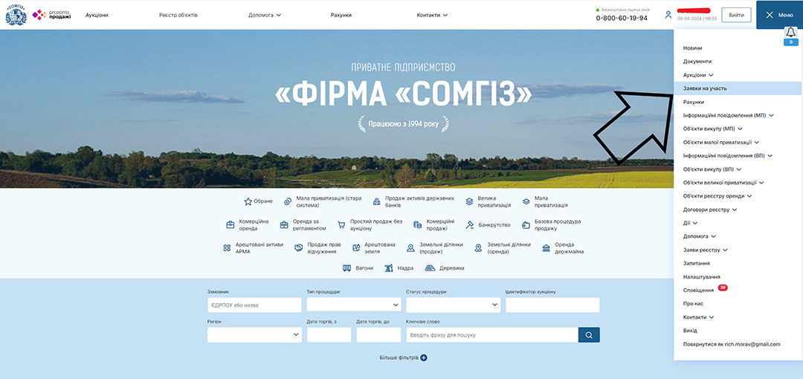803x379 pixels.
Task: Choose Земельні ділянки (продаж) category
Action: pyautogui.click(x=435, y=248)
